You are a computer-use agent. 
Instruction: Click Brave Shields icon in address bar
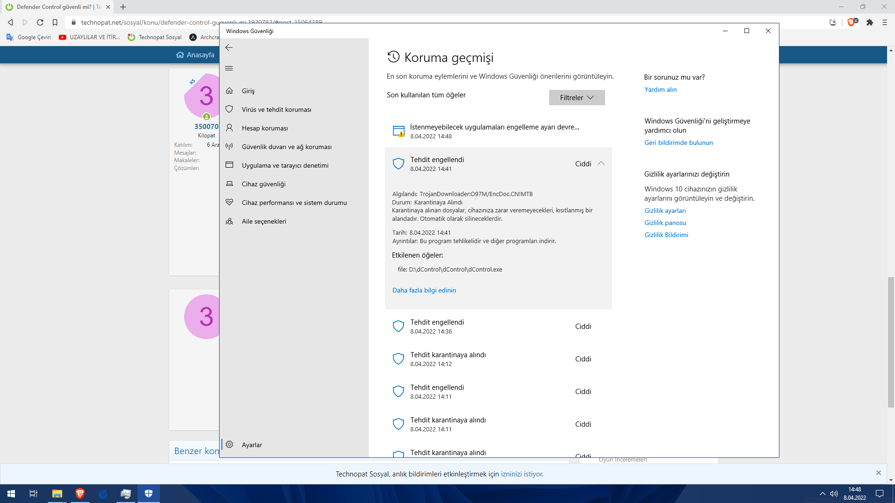tap(851, 22)
